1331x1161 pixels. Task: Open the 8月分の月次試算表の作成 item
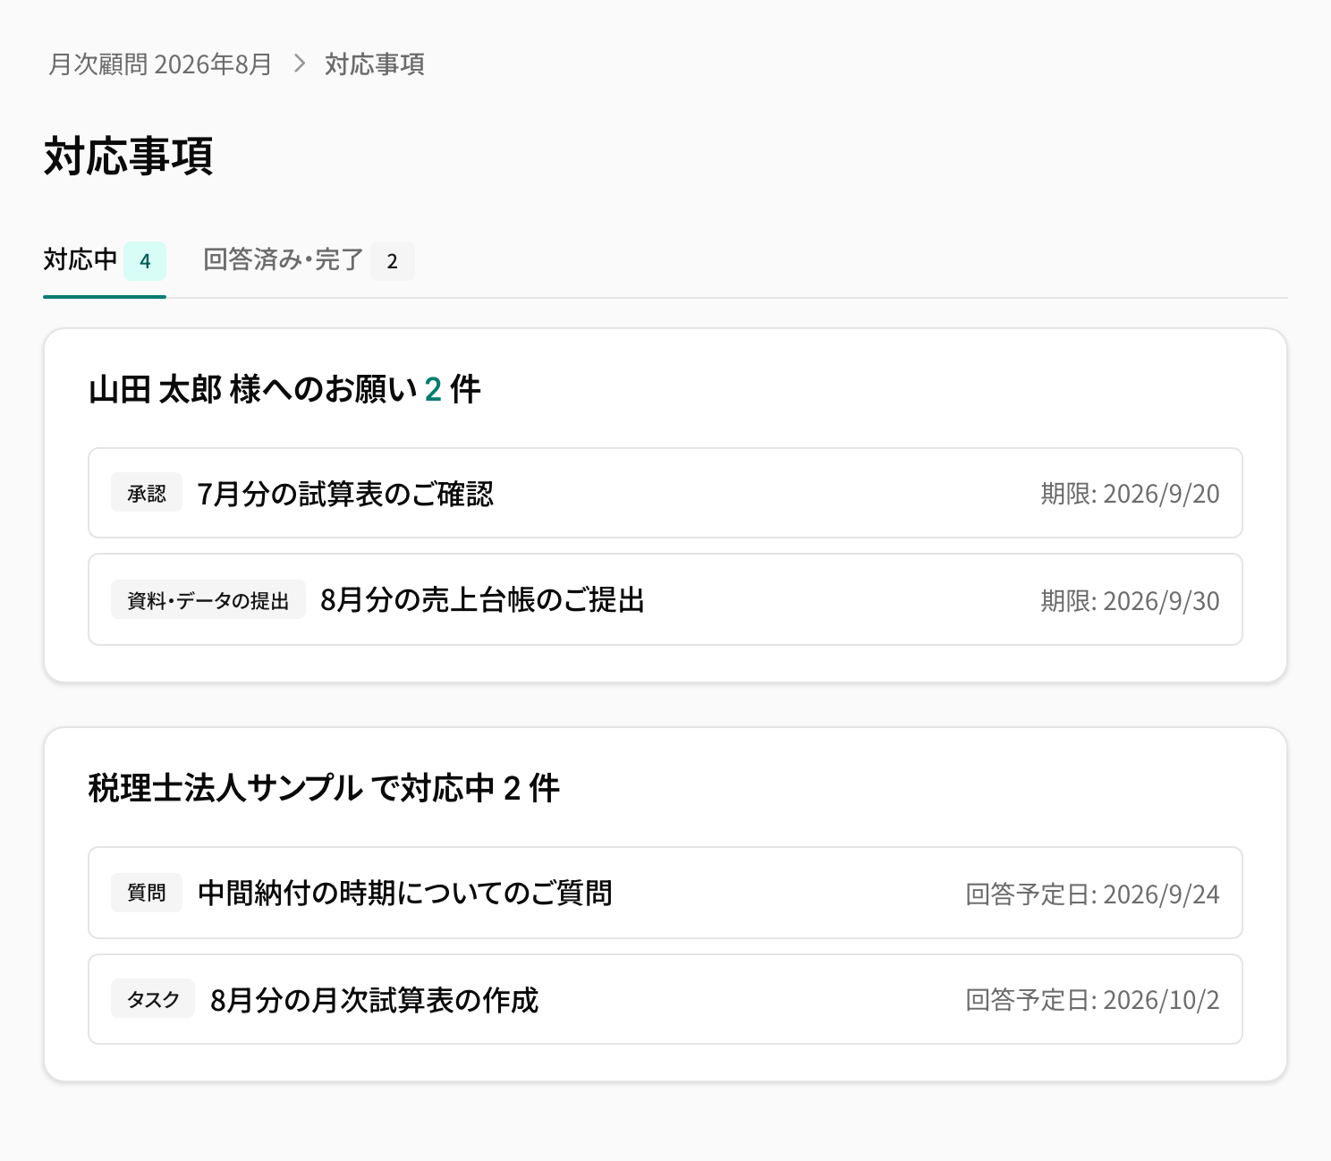click(665, 999)
